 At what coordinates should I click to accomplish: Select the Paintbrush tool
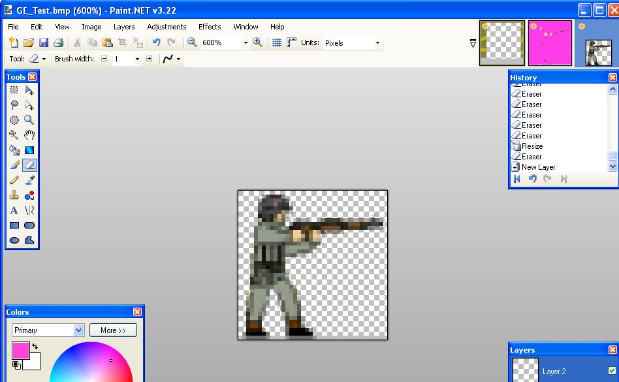click(x=14, y=165)
